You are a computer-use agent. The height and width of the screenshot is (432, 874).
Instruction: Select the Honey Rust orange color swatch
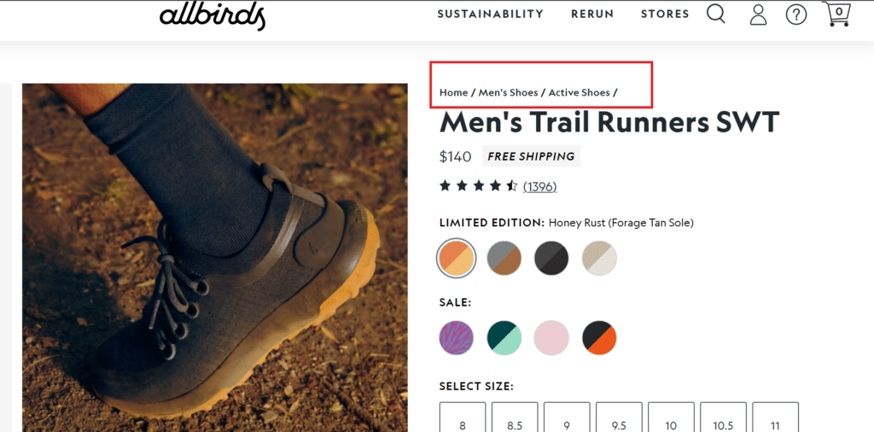point(457,258)
